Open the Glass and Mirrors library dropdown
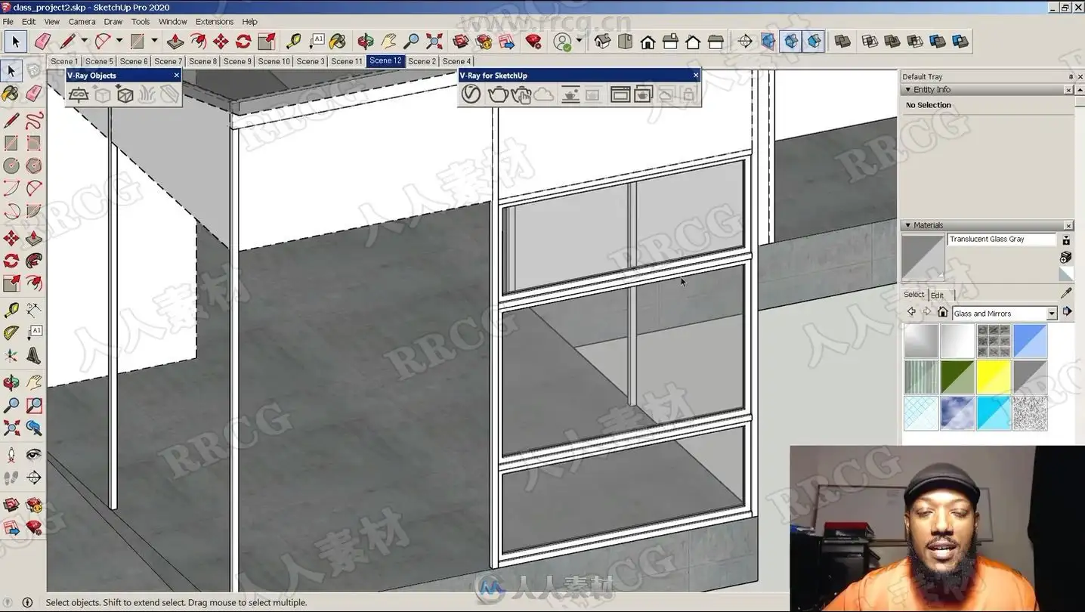The width and height of the screenshot is (1085, 612). 1052,314
